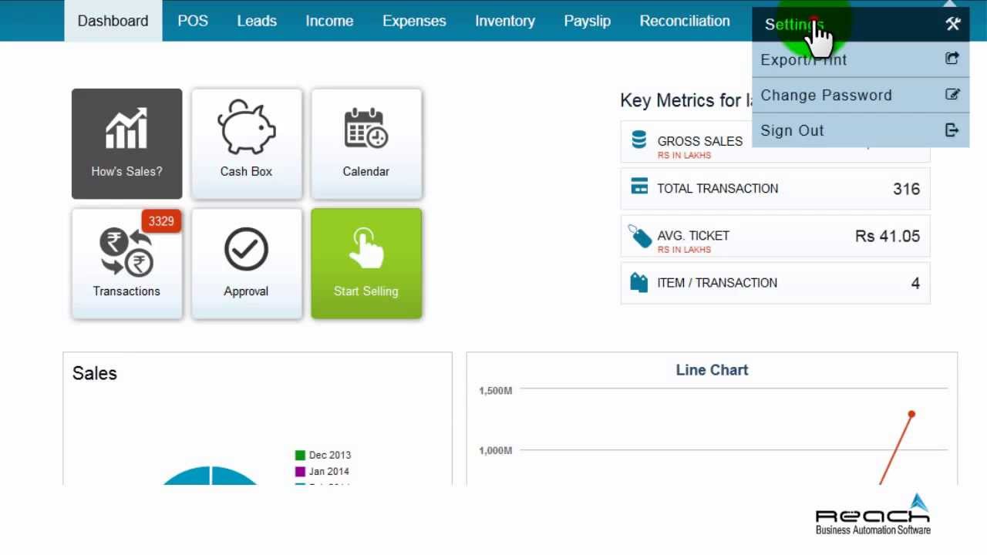Click the 3329 notification badge
987x555 pixels.
[x=161, y=221]
